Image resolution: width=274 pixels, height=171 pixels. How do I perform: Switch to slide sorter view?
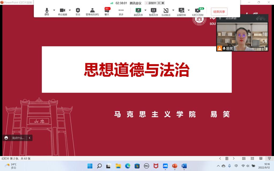click(252, 158)
